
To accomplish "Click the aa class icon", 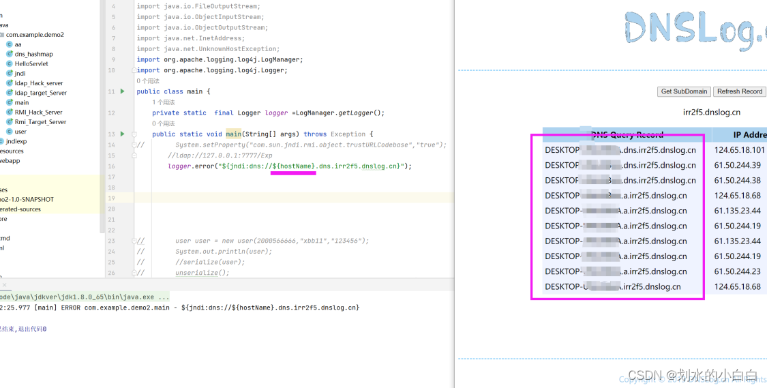I will [x=10, y=44].
